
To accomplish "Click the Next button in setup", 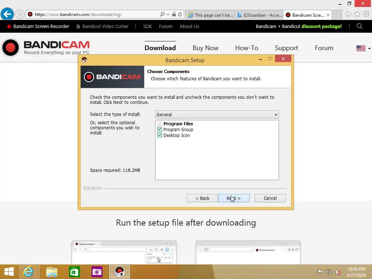I will (234, 198).
